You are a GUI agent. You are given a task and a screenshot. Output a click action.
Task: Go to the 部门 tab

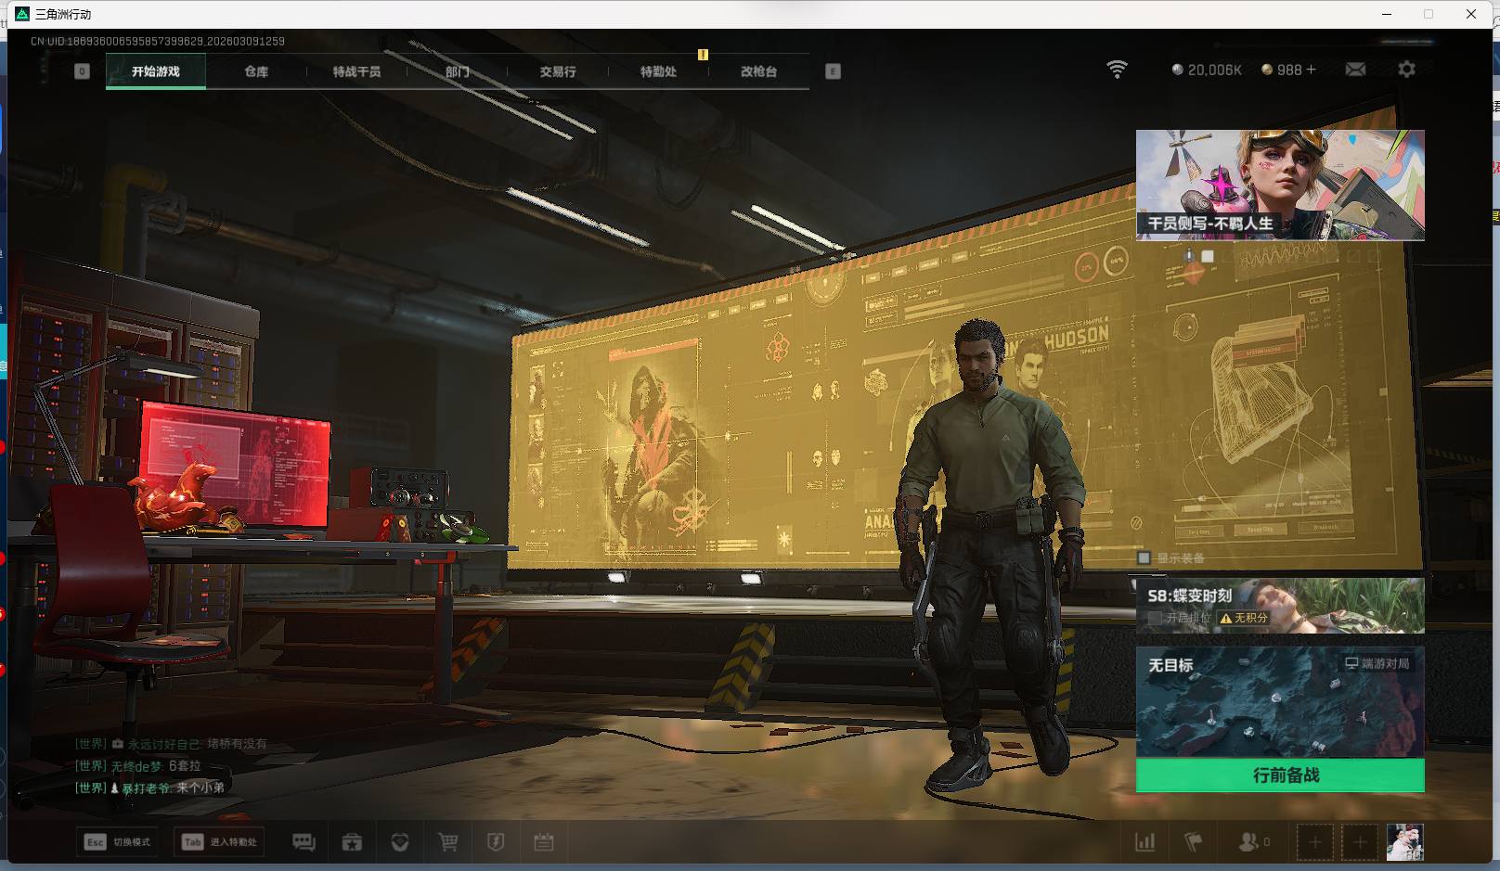[x=457, y=71]
